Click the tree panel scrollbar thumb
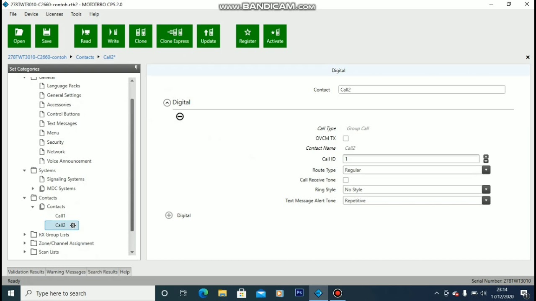Viewport: 536px width, 301px height. (132, 165)
